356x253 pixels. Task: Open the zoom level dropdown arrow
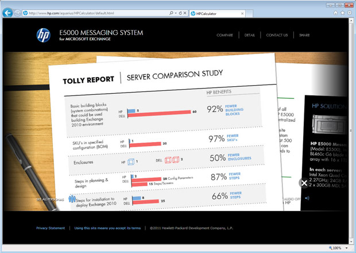[x=346, y=248]
